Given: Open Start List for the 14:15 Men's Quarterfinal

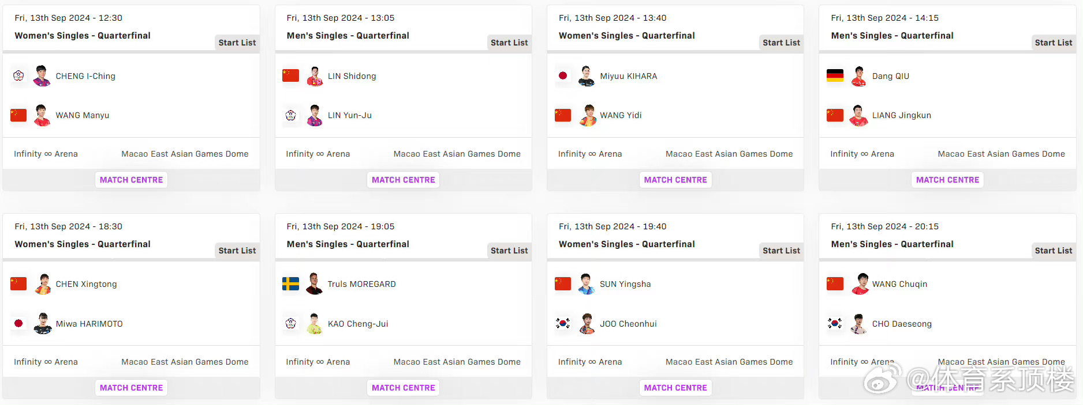Looking at the screenshot, I should (x=1054, y=43).
